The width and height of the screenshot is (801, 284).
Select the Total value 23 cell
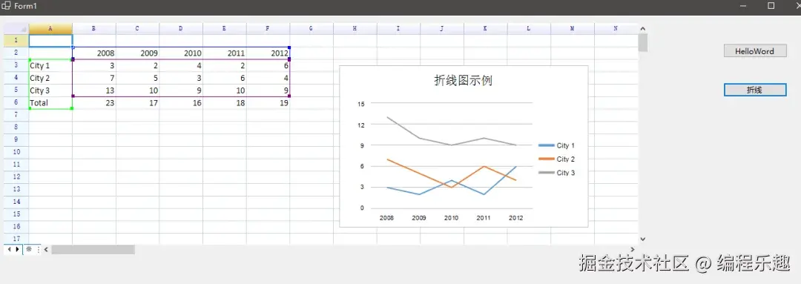(x=94, y=102)
